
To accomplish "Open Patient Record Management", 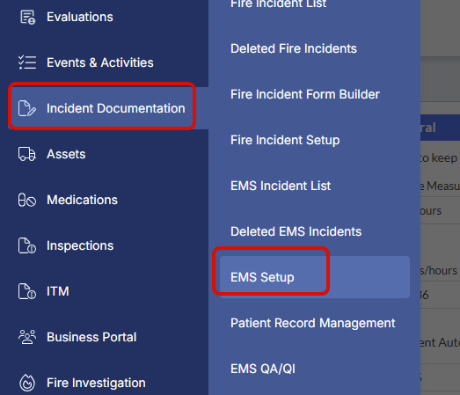I will click(313, 323).
